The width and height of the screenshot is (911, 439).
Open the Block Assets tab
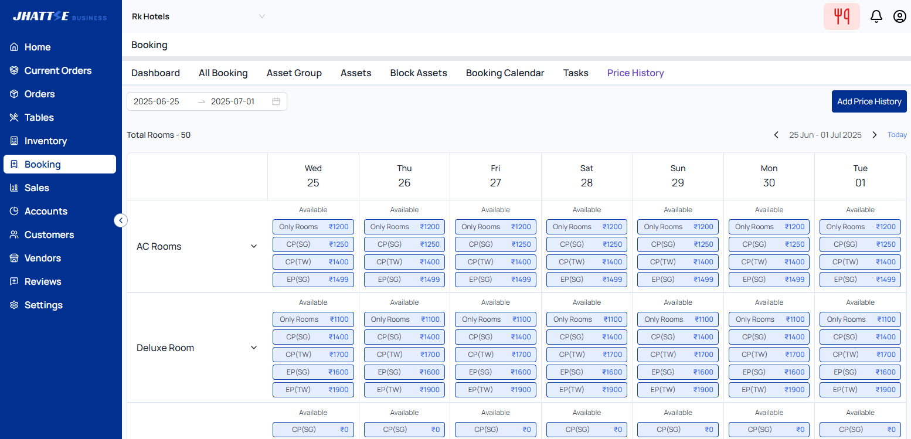coord(419,73)
